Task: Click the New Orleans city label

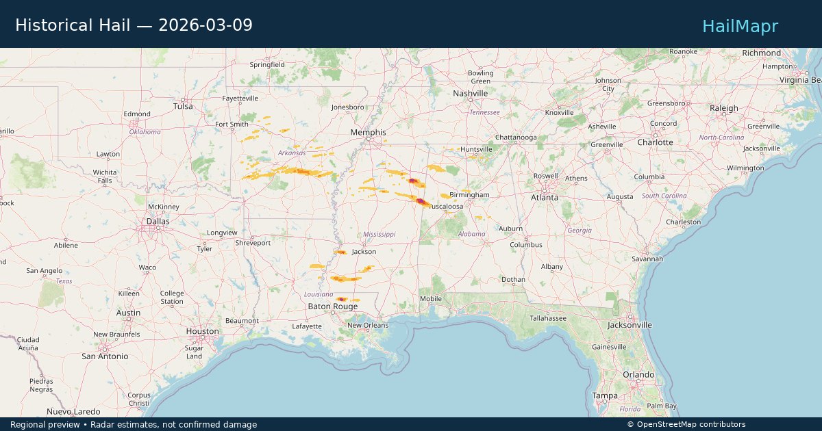Action: tap(367, 325)
